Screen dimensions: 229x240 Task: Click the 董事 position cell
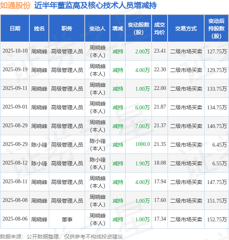click(67, 219)
